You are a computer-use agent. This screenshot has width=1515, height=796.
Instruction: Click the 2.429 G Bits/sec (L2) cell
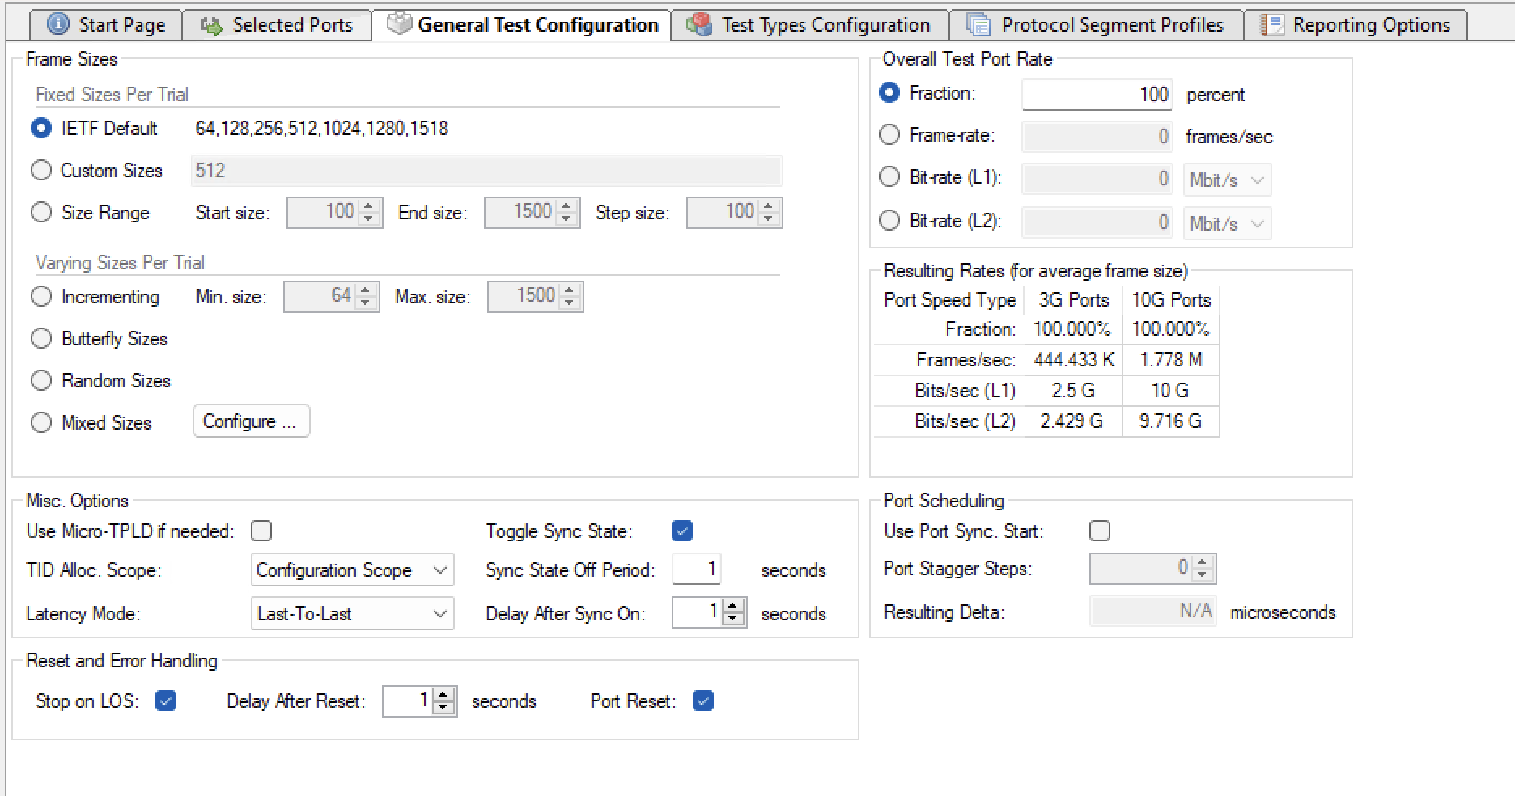point(1074,421)
